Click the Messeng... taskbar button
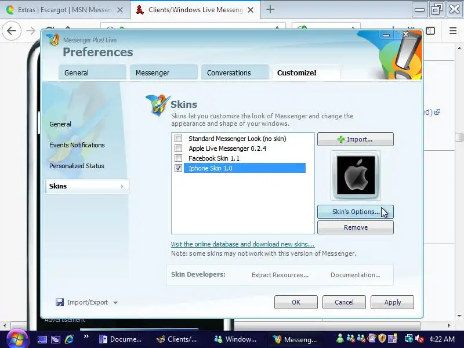 click(295, 339)
